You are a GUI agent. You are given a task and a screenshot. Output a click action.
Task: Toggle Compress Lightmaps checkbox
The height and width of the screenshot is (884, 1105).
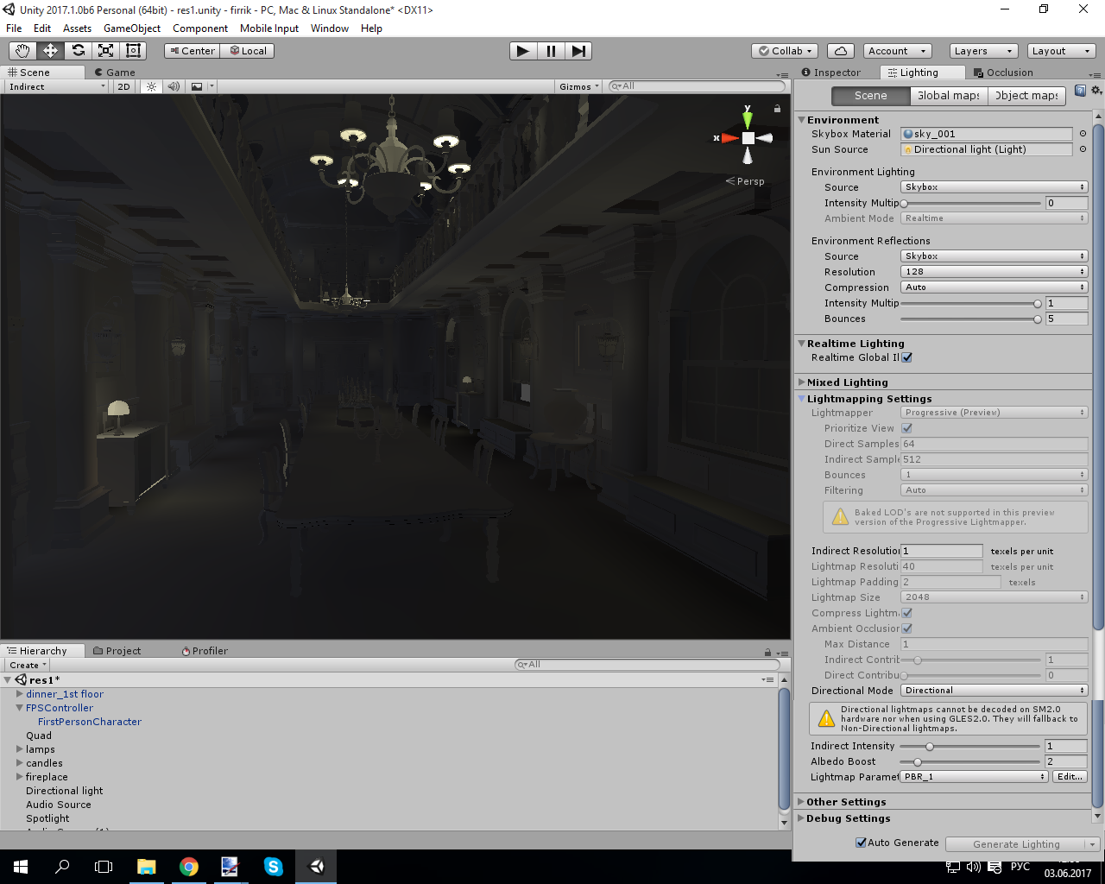click(x=907, y=613)
